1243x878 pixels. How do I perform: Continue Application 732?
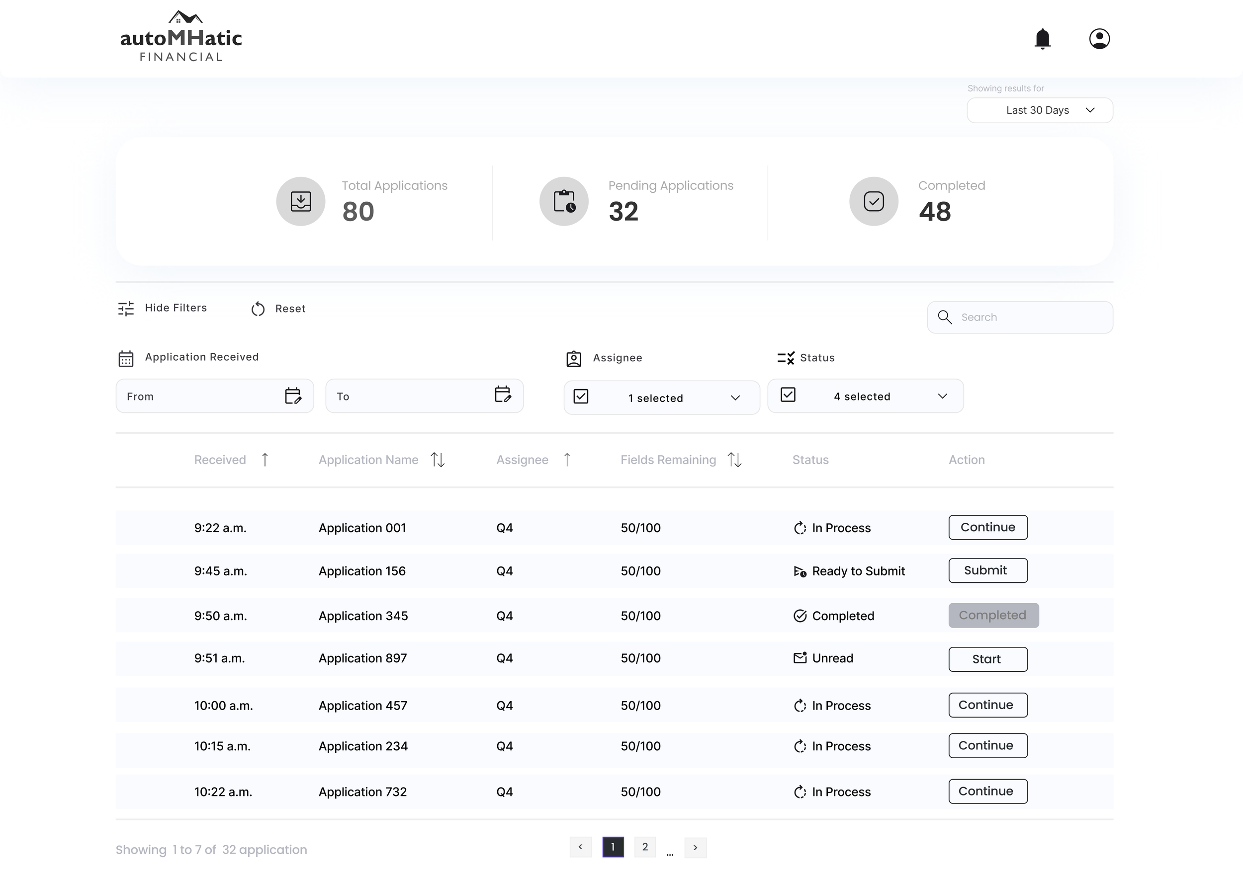pyautogui.click(x=988, y=792)
